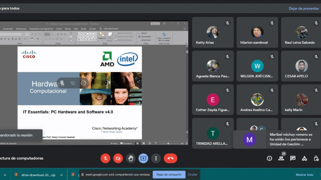Click the muted mic icon on hilarion sandoval
321x180 pixels.
(272, 23)
